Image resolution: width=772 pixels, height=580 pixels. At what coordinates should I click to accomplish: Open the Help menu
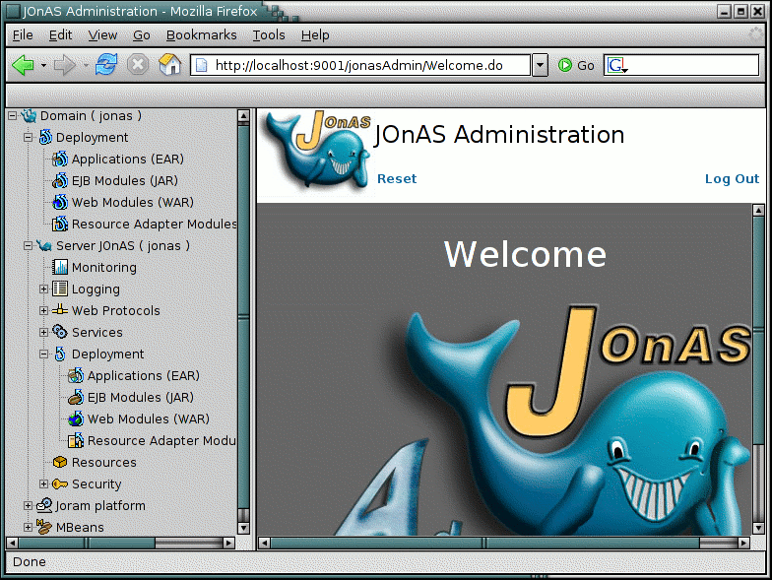tap(315, 35)
